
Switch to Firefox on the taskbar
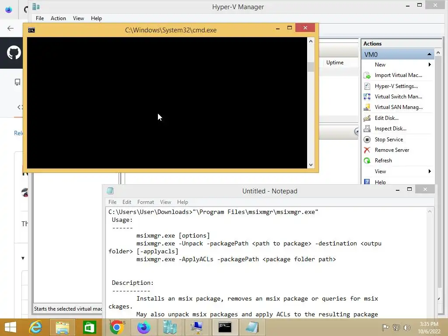143,327
